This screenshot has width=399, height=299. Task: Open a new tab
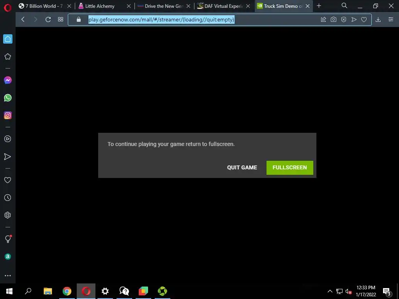point(319,6)
